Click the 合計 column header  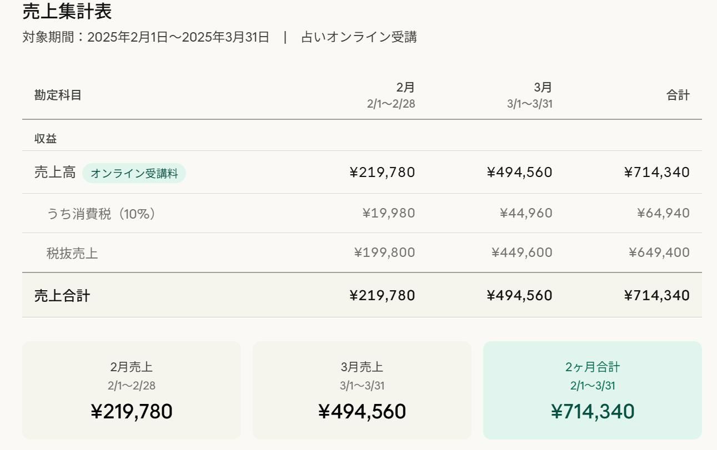tap(678, 95)
